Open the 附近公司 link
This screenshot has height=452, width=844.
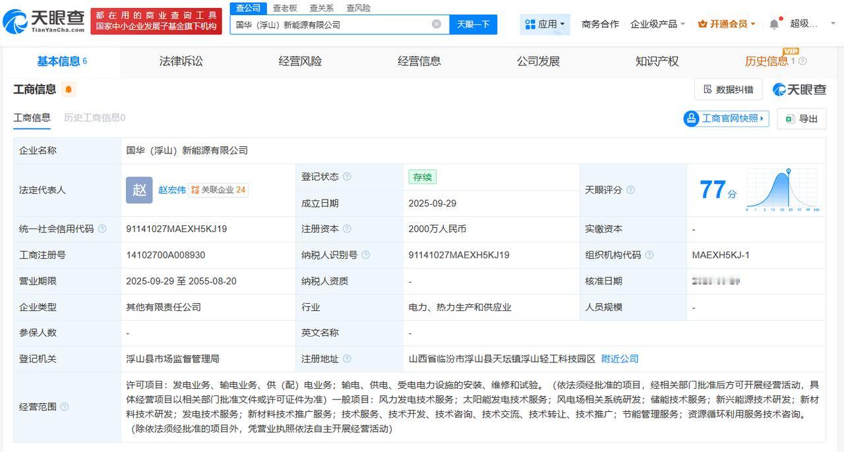tap(620, 359)
